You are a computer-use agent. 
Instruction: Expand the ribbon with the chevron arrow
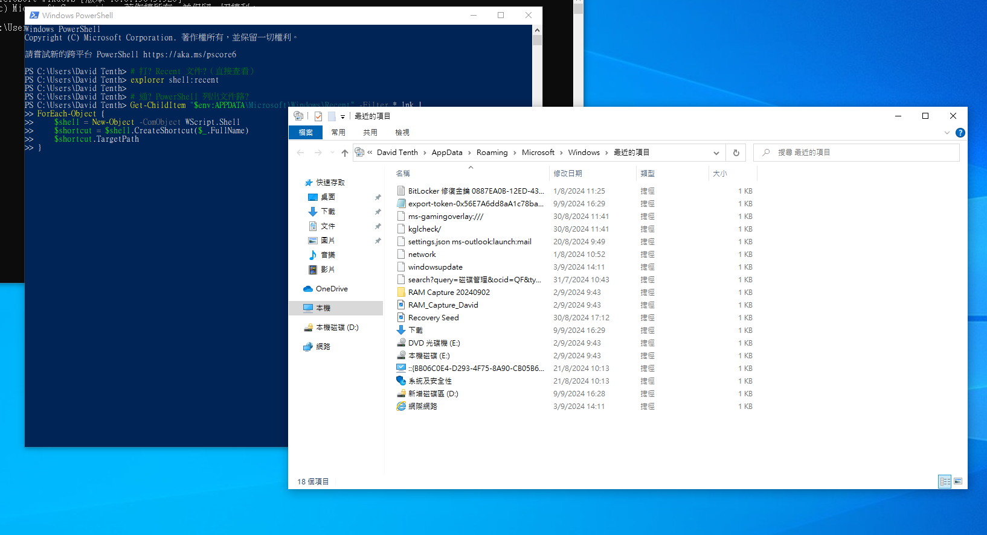(947, 133)
